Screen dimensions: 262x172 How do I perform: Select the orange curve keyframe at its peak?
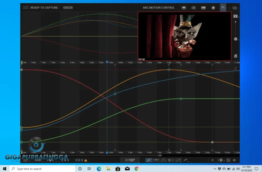(x=169, y=70)
